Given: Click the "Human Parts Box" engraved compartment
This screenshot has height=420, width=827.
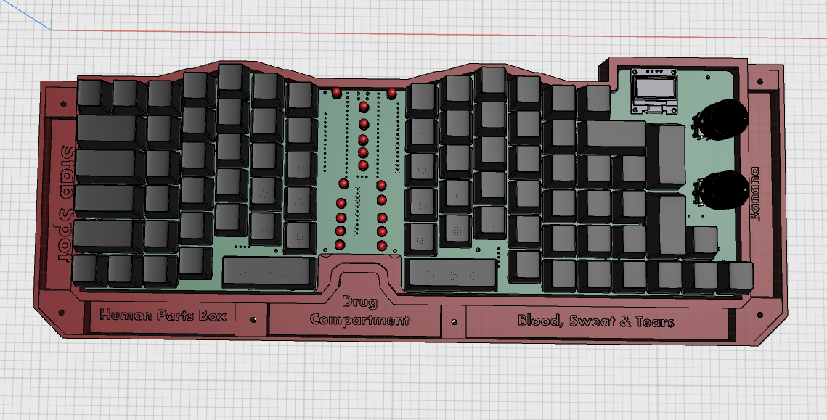Looking at the screenshot, I should pyautogui.click(x=163, y=316).
